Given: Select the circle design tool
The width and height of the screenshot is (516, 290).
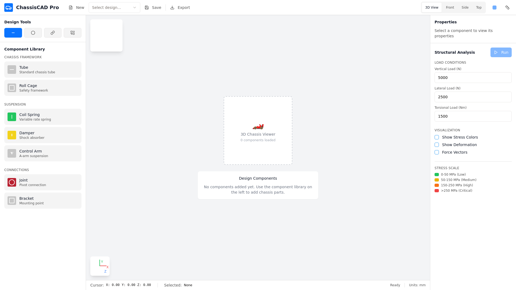Looking at the screenshot, I should (33, 33).
